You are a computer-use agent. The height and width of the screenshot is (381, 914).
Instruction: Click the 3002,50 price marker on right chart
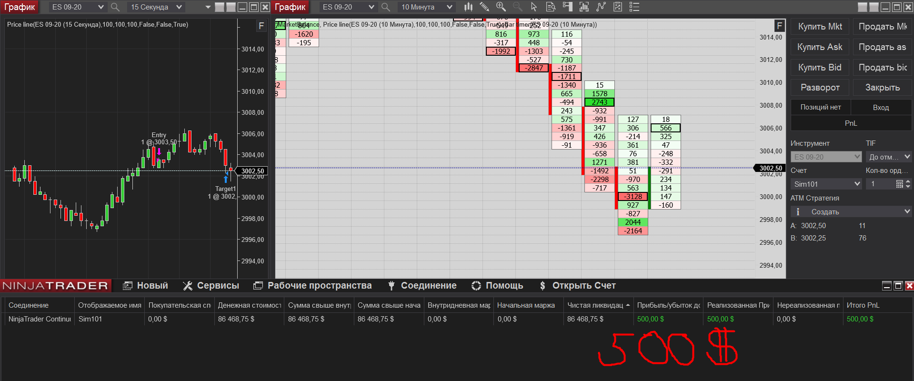pyautogui.click(x=770, y=168)
